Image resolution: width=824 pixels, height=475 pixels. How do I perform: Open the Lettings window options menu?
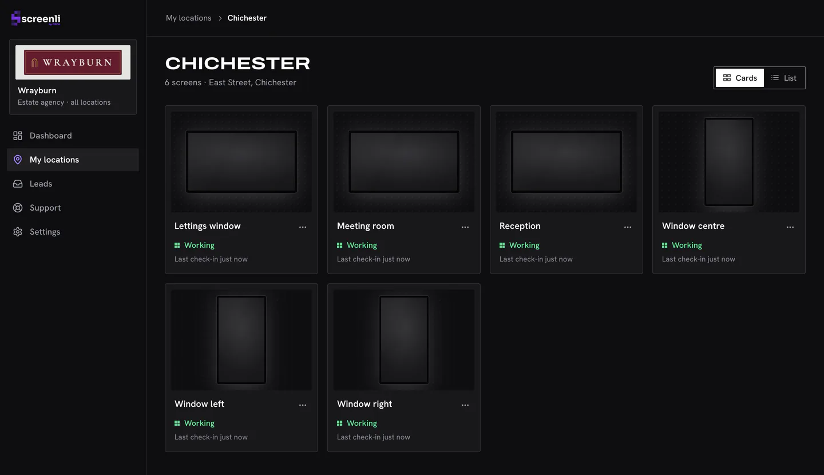[303, 227]
